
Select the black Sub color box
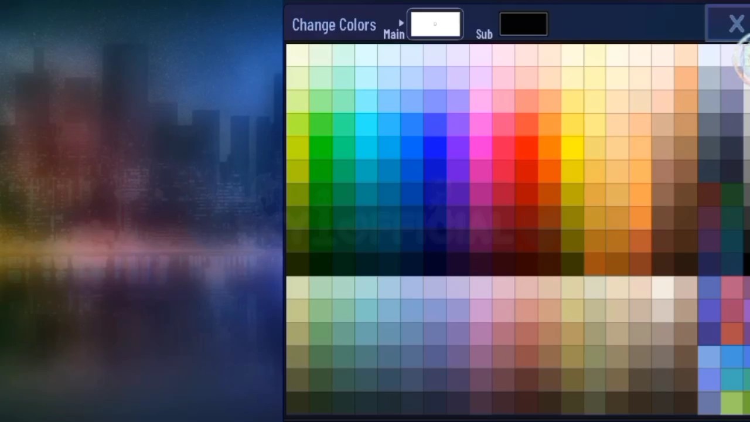[523, 25]
